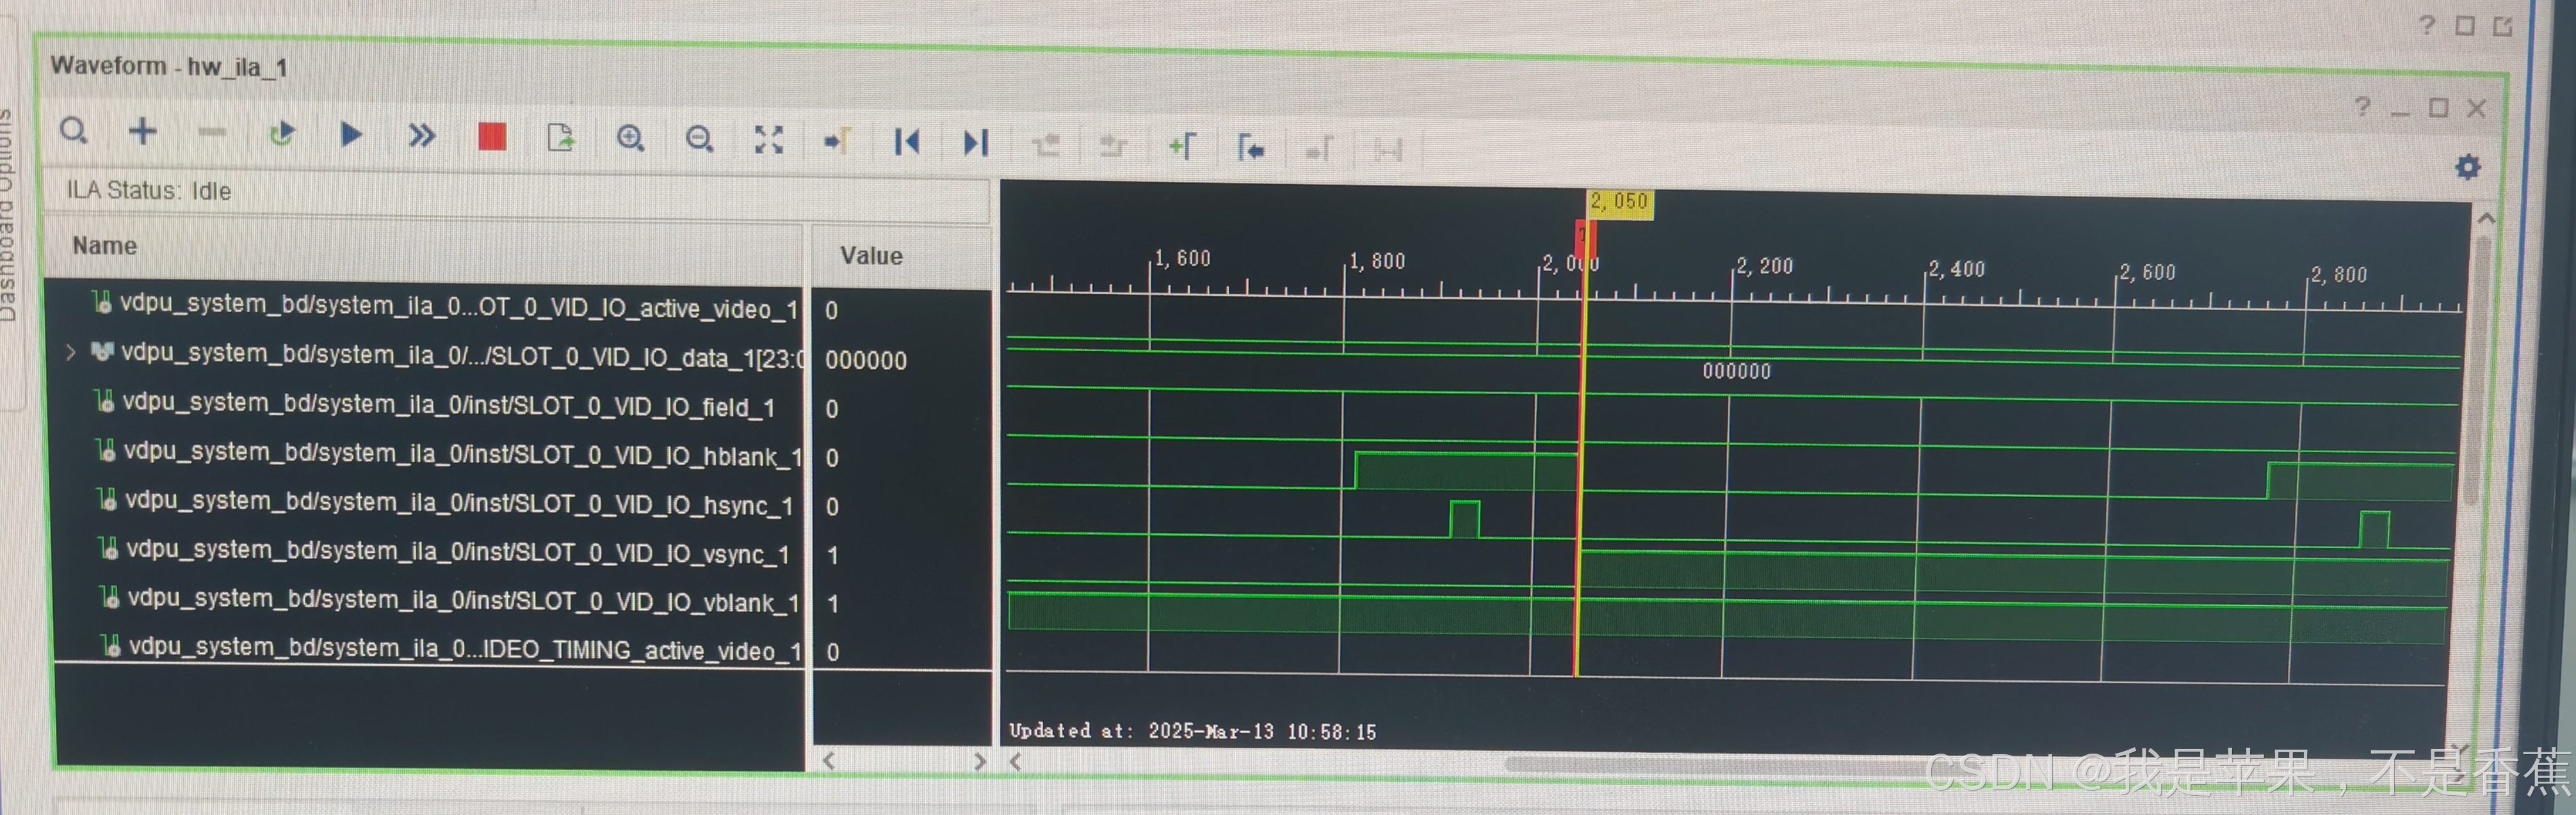Click the Search waveform icon
Viewport: 2576px width, 815px height.
coord(74,131)
